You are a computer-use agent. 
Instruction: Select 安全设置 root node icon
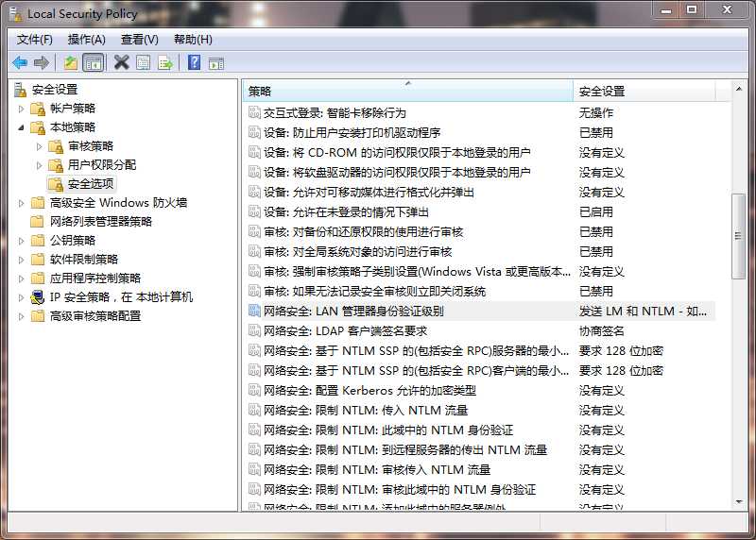tap(20, 90)
